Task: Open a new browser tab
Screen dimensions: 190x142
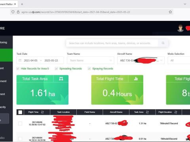Action: [22, 4]
